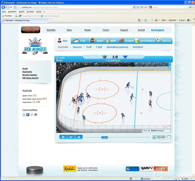Image resolution: width=195 pixels, height=181 pixels.
Task: Open the address bar dropdown arrow
Action: (134, 7)
